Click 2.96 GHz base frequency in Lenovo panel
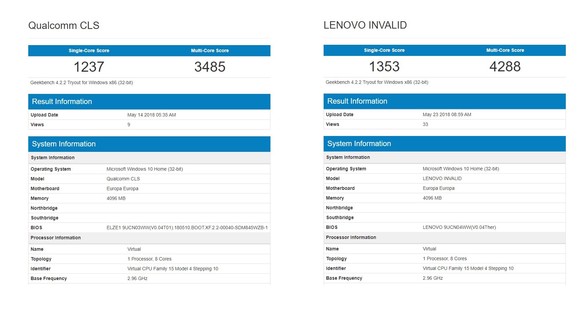This screenshot has width=587, height=310. tap(433, 278)
